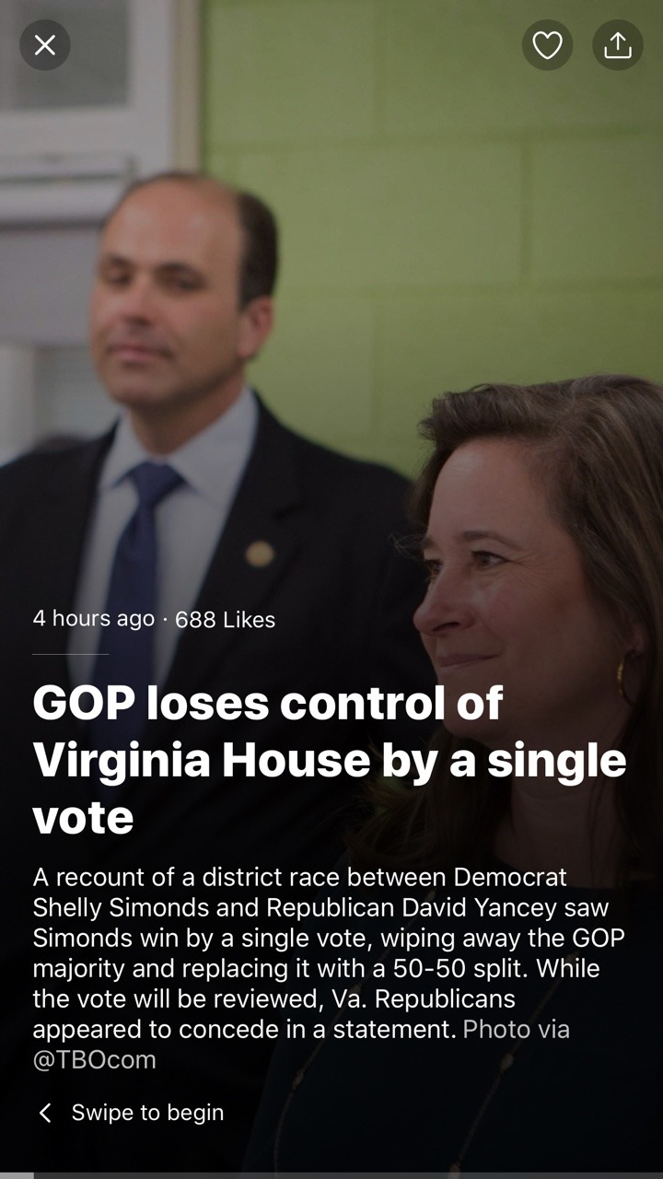Tap the left chevron beside Swipe to begin

click(44, 1113)
